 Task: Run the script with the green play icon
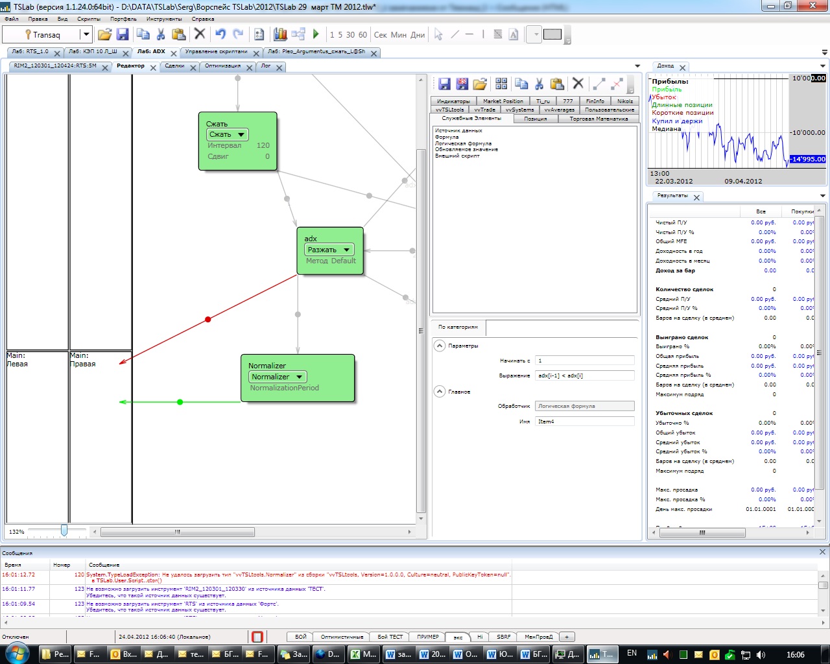pos(316,34)
